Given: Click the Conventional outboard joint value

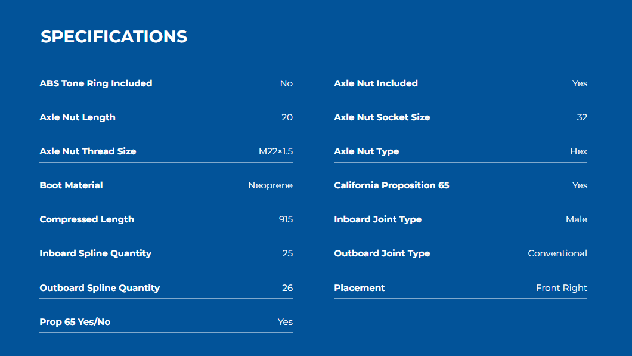Looking at the screenshot, I should (x=557, y=253).
